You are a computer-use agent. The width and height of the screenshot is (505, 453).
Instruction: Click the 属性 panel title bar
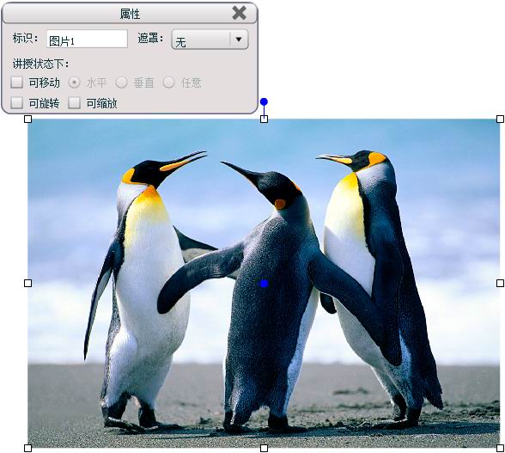point(130,14)
